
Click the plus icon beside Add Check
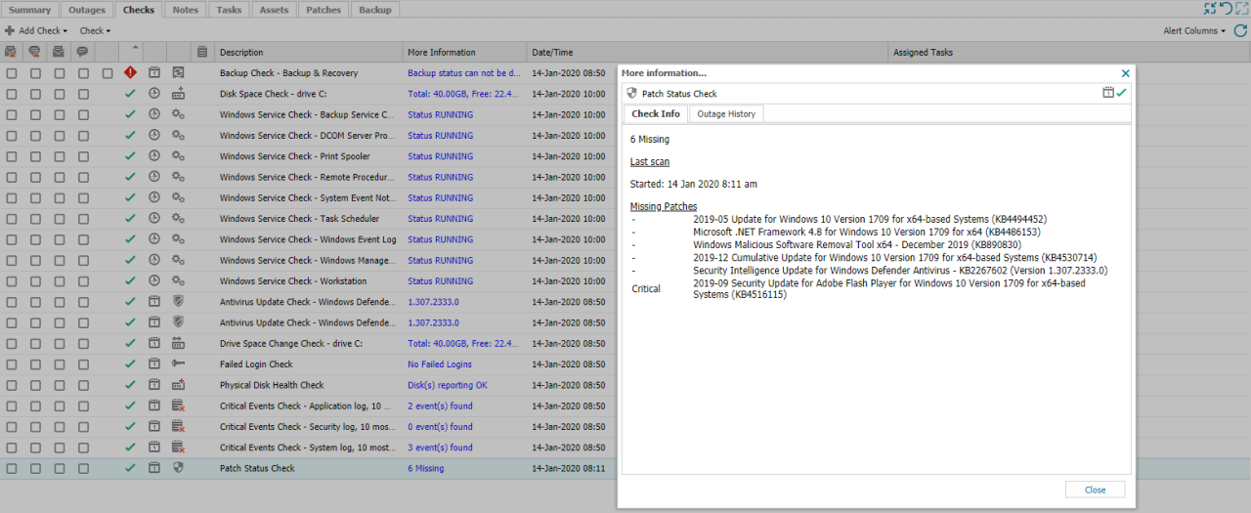pyautogui.click(x=10, y=30)
